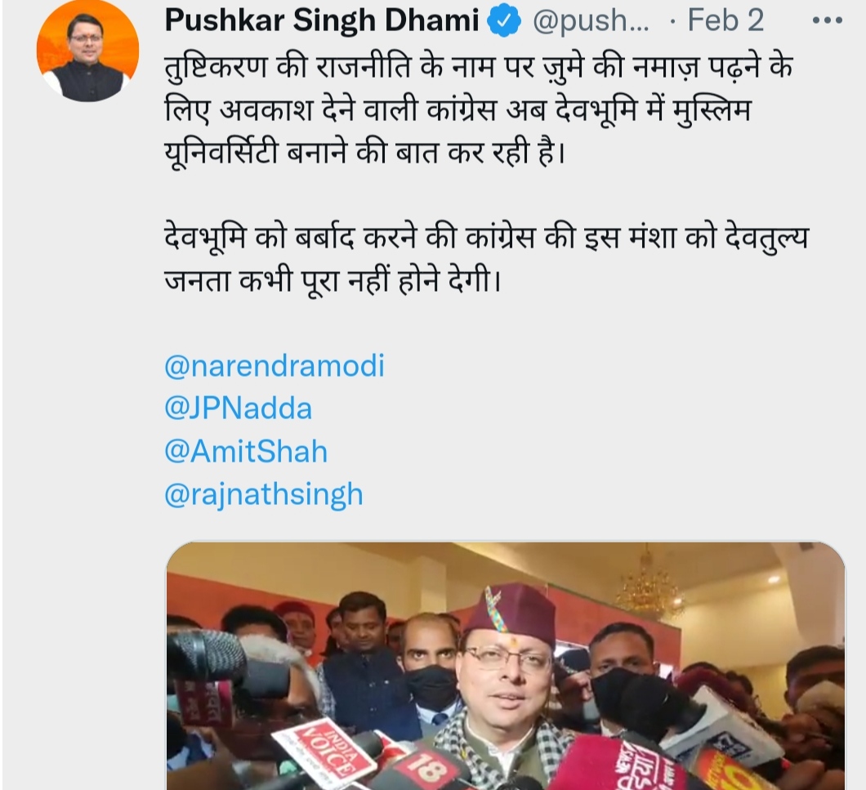
Task: Click the blue verified badge
Action: tap(504, 21)
